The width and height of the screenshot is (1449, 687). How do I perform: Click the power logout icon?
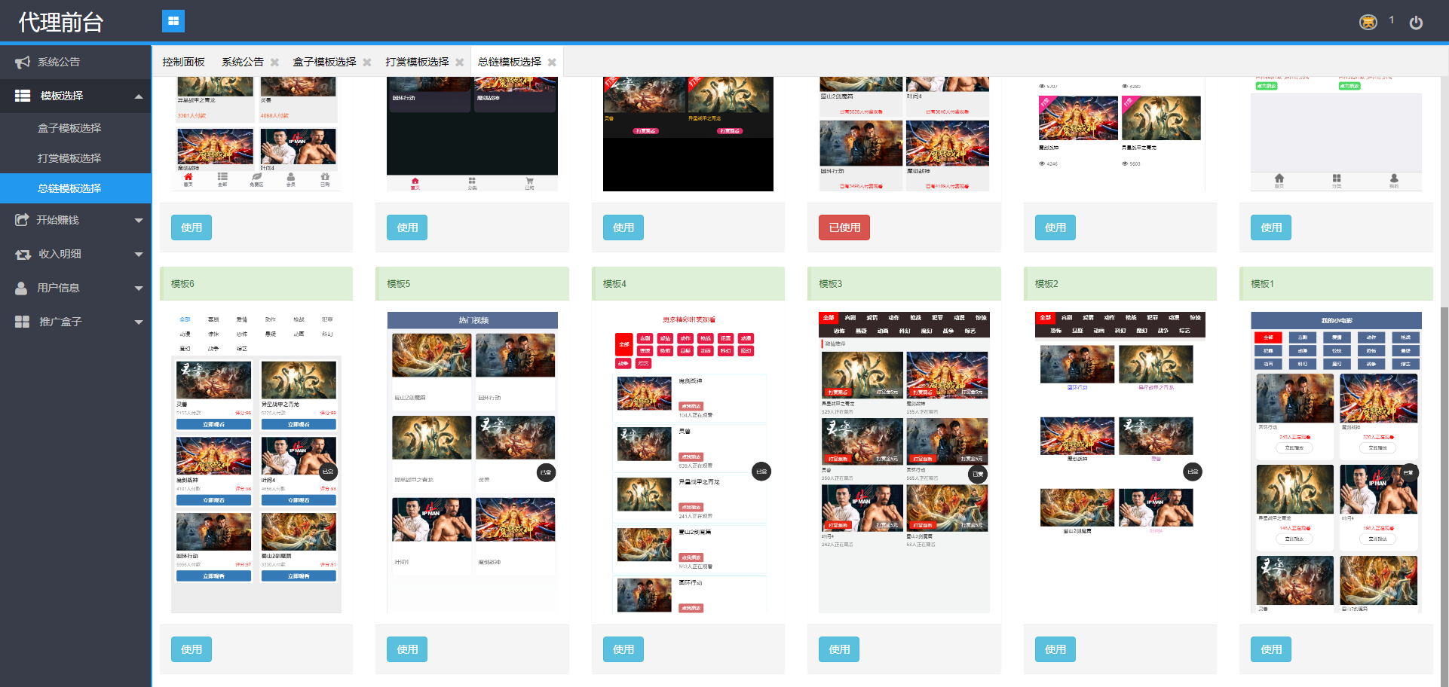[x=1416, y=23]
